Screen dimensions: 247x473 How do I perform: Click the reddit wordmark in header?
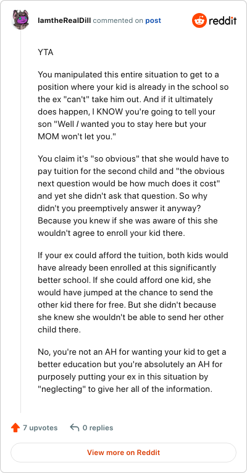coord(223,21)
